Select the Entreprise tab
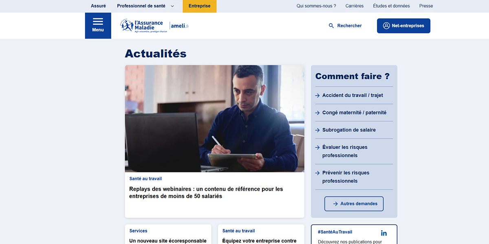This screenshot has height=244, width=489. point(199,6)
